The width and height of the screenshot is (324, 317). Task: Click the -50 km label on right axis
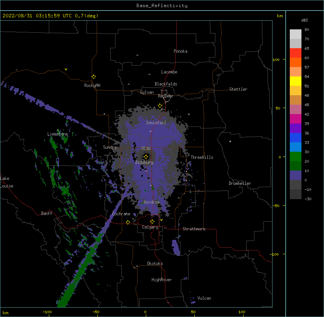[276, 206]
